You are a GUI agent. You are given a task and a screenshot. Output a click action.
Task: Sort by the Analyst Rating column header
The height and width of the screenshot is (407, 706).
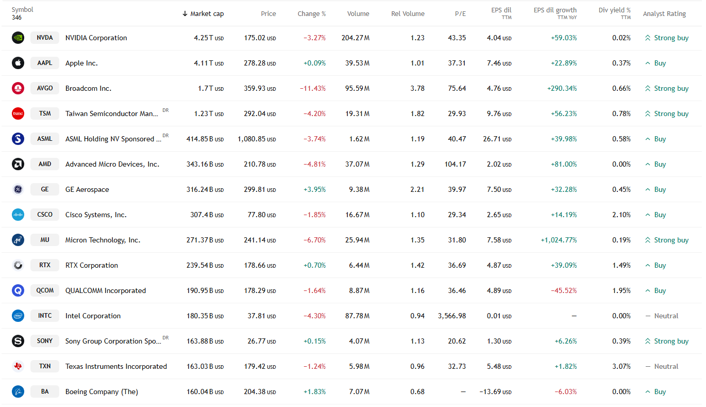(x=664, y=14)
